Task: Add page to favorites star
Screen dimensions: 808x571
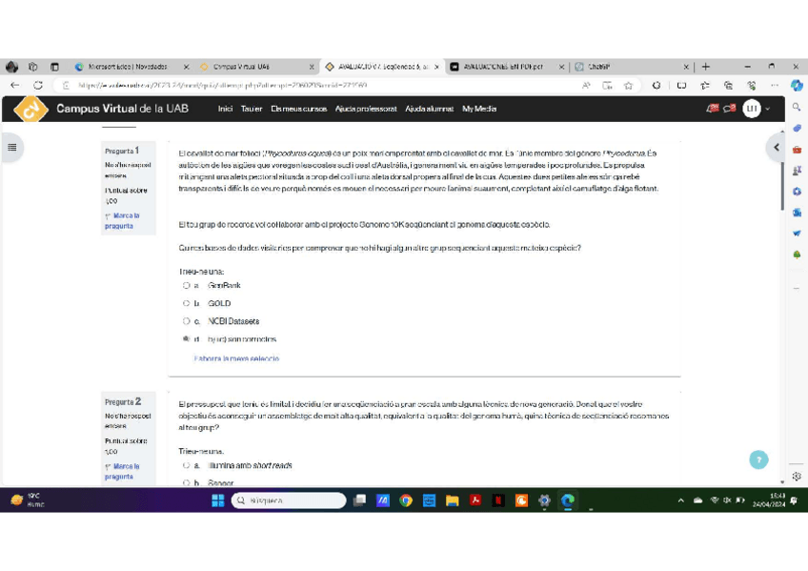Action: tap(628, 86)
